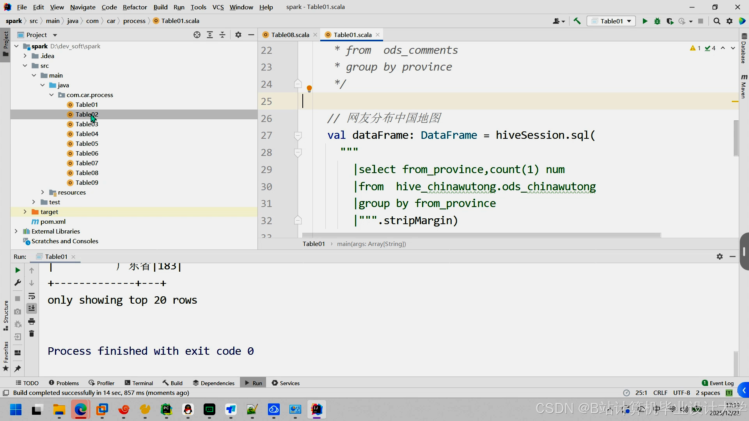Collapse all in Project panel
749x421 pixels.
(x=222, y=35)
